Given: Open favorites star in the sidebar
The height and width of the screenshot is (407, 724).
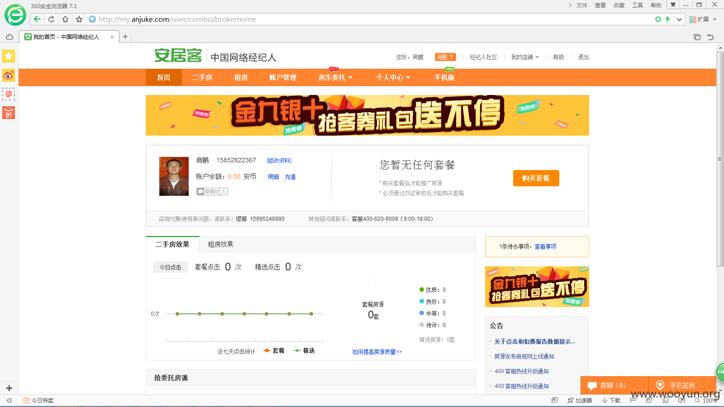Looking at the screenshot, I should [9, 56].
